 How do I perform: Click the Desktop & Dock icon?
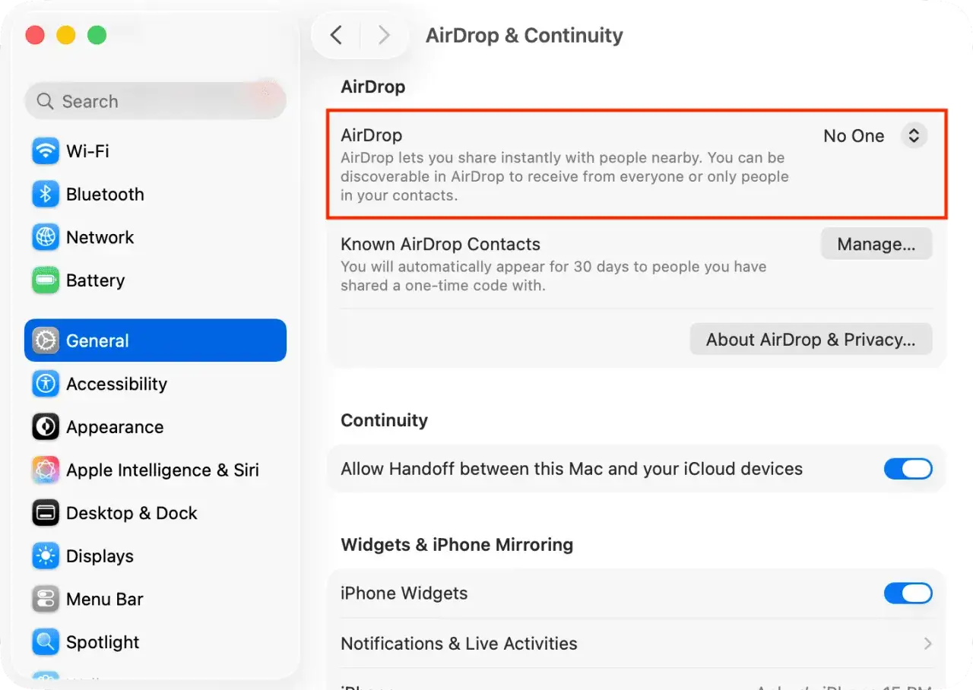tap(46, 513)
